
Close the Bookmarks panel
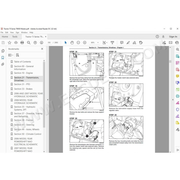click(x=42, y=49)
